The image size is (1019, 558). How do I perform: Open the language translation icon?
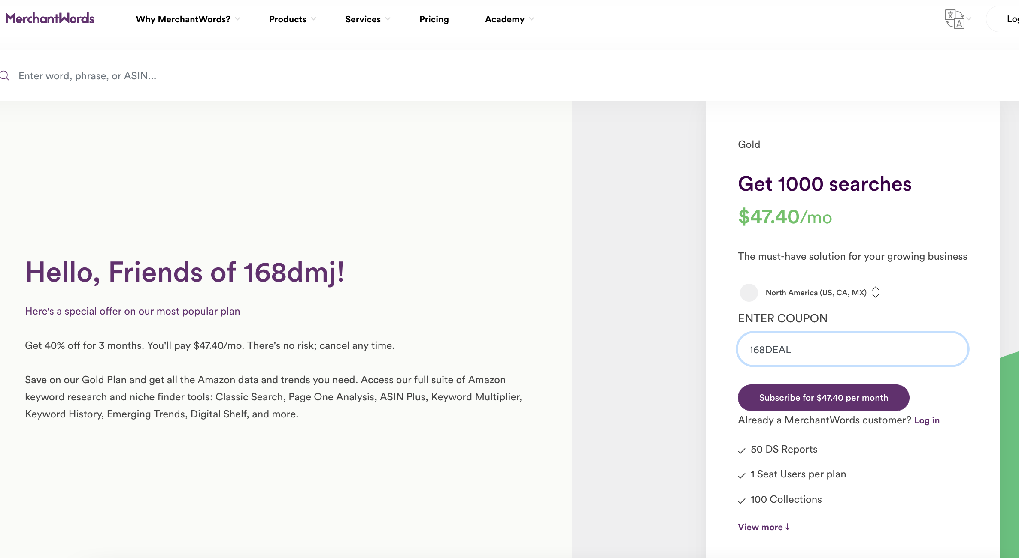(x=955, y=19)
